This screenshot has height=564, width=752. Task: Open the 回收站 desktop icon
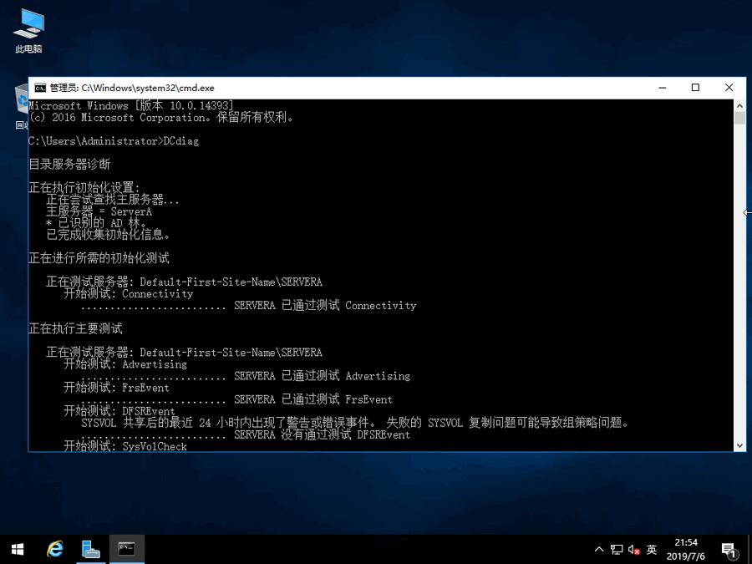pyautogui.click(x=21, y=102)
